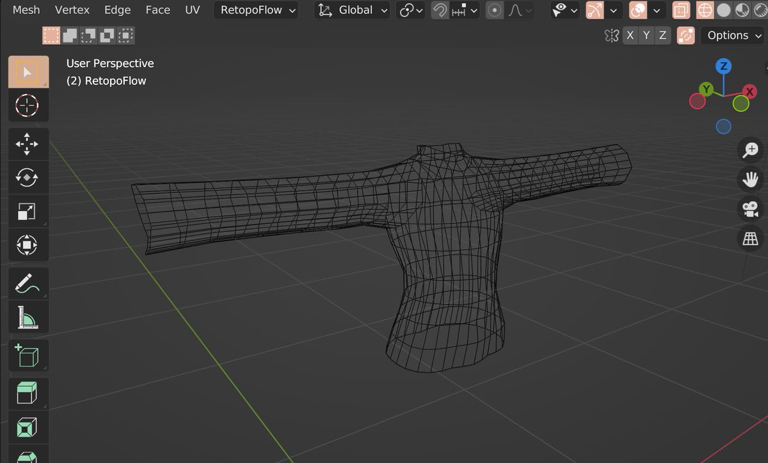
Task: Click the green Y axis gizmo handle
Action: click(706, 89)
